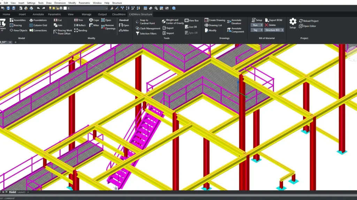Image resolution: width=357 pixels, height=200 pixels.
Task: Activate the Cope tool
Action: [94, 20]
